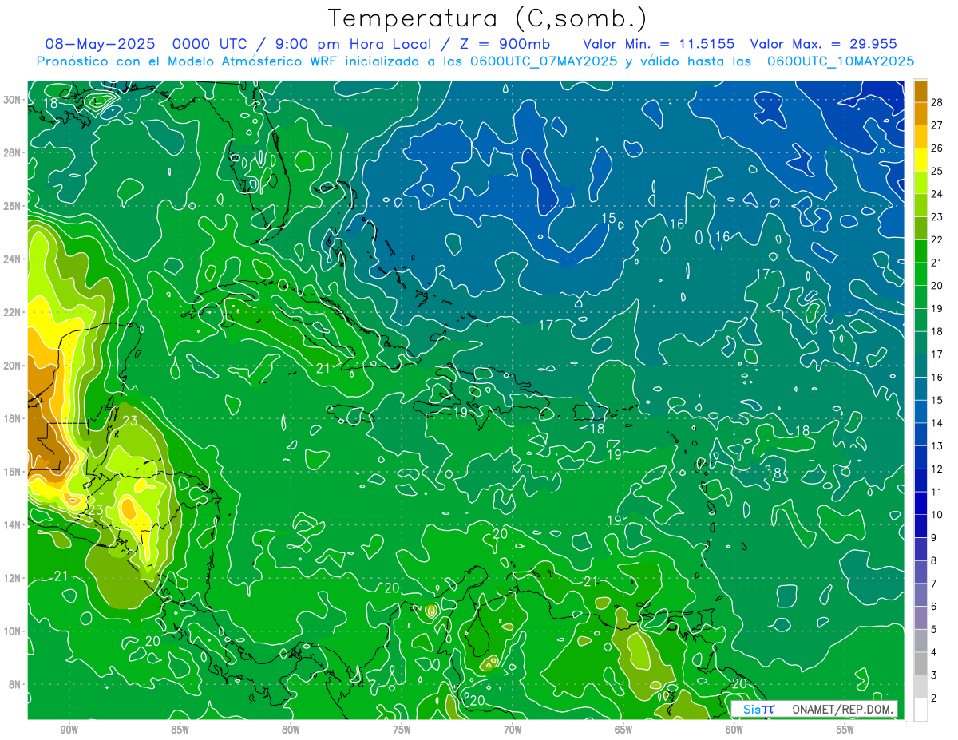Click the "12N" latitude axis label
The width and height of the screenshot is (958, 740).
12,578
